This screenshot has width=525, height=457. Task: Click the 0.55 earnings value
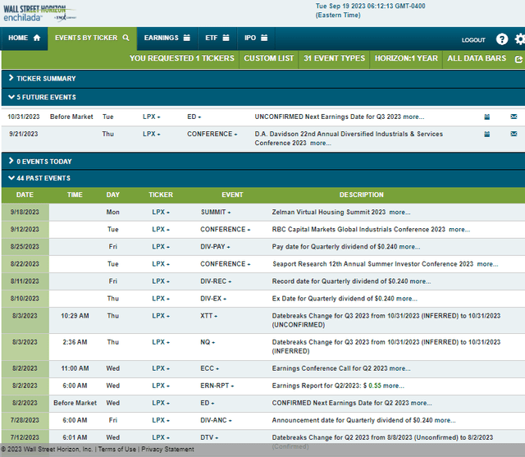click(x=375, y=386)
